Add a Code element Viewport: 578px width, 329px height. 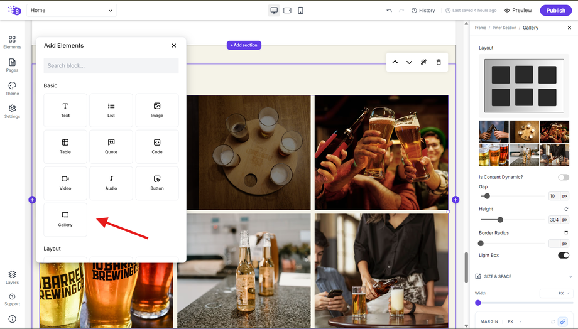157,147
